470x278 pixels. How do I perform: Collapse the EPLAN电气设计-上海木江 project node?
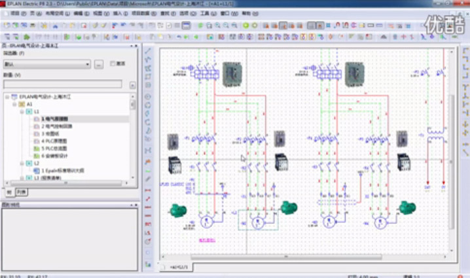tap(7, 97)
